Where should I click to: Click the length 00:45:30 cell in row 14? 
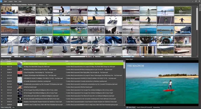(9, 102)
